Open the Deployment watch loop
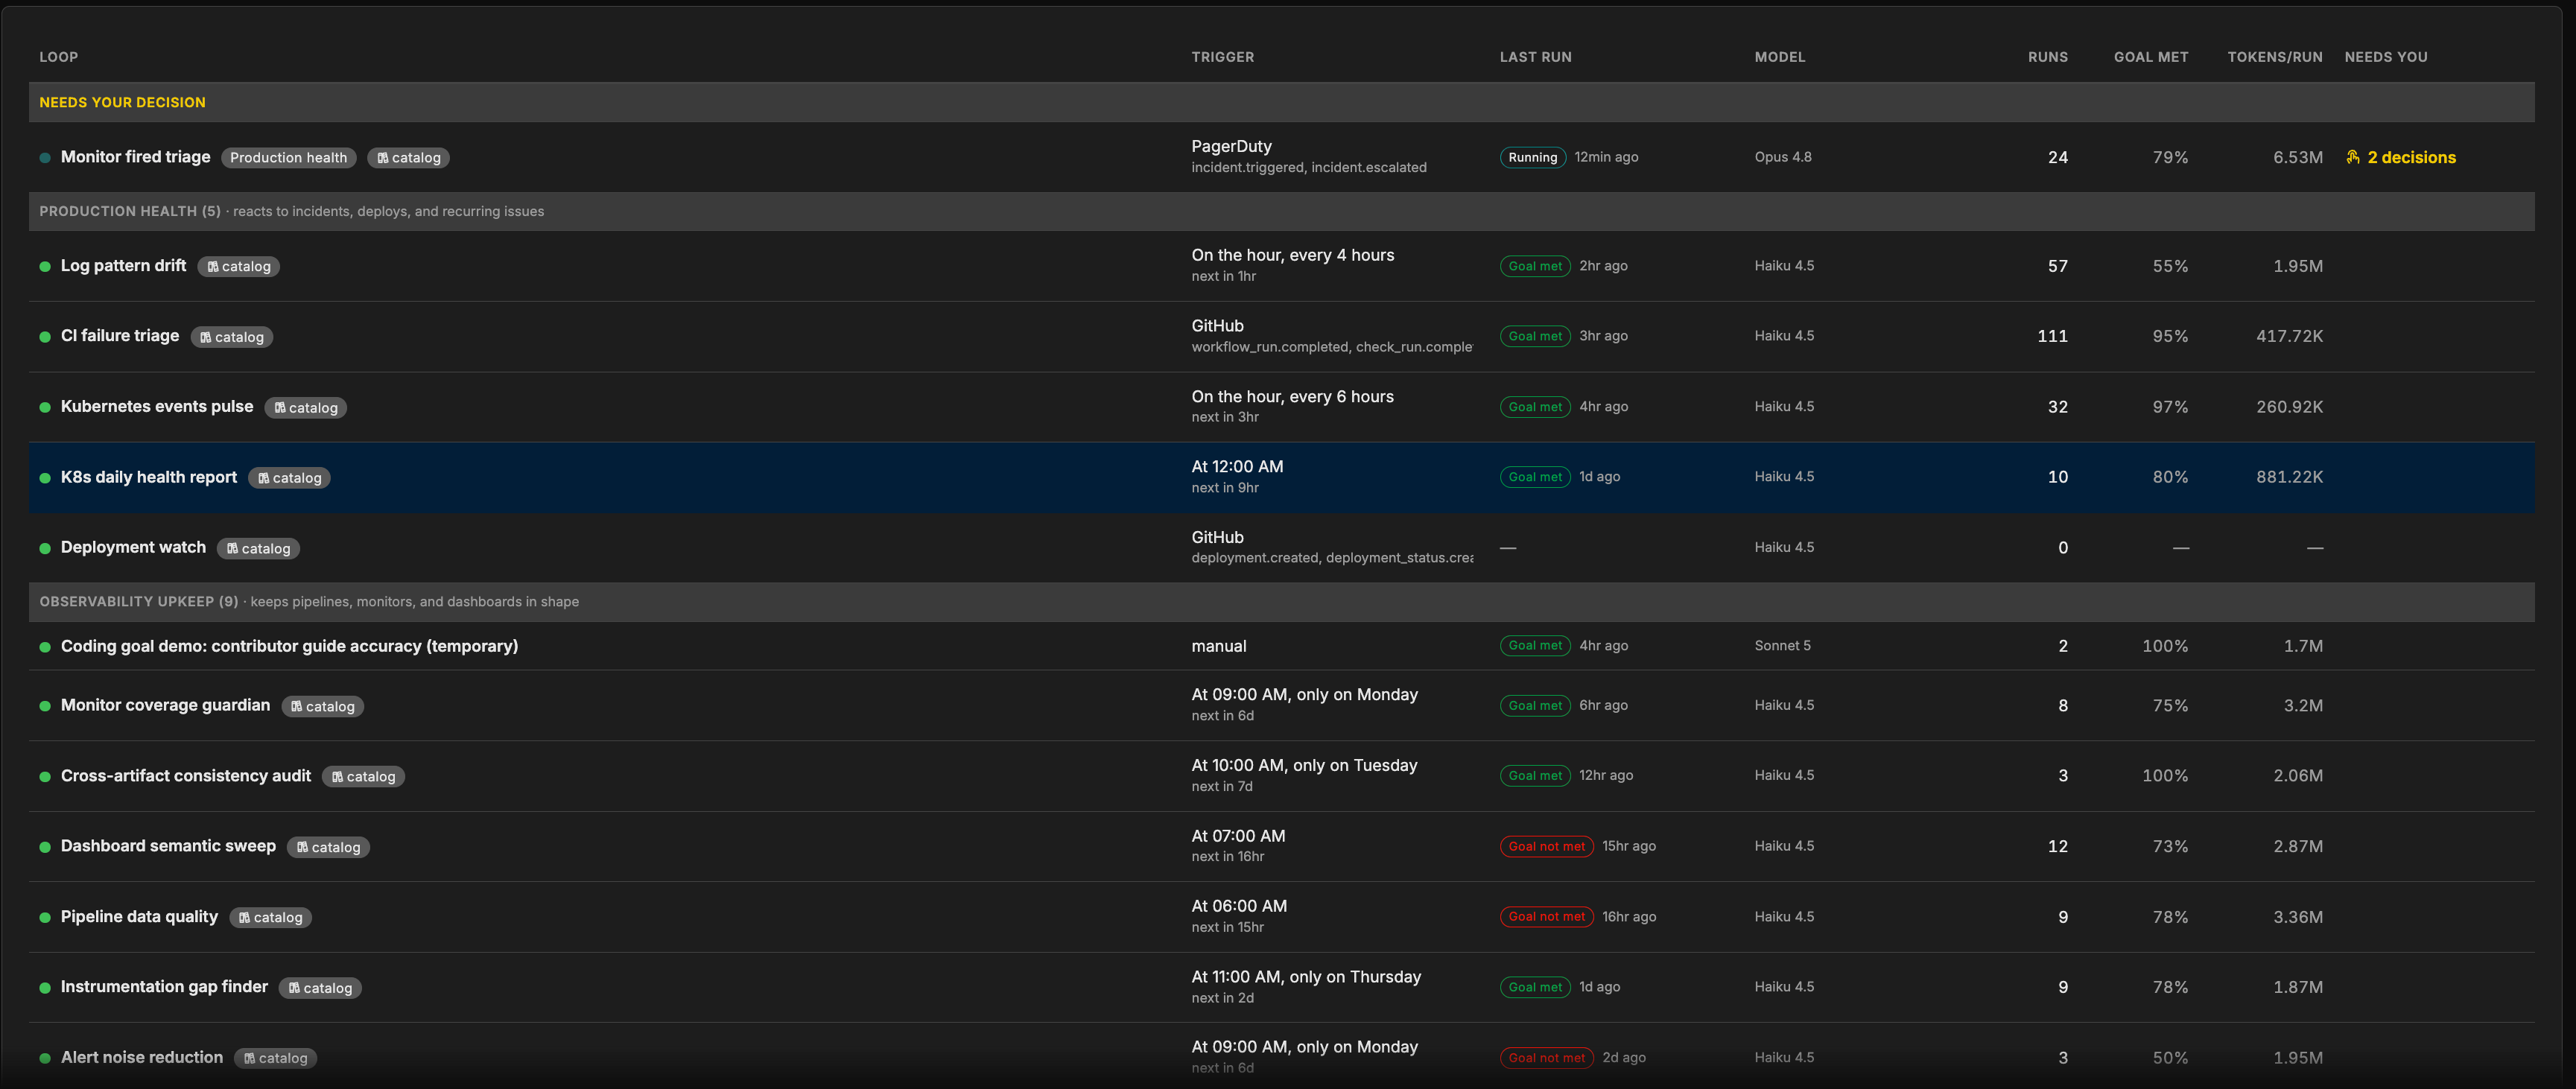The image size is (2576, 1089). click(x=133, y=548)
